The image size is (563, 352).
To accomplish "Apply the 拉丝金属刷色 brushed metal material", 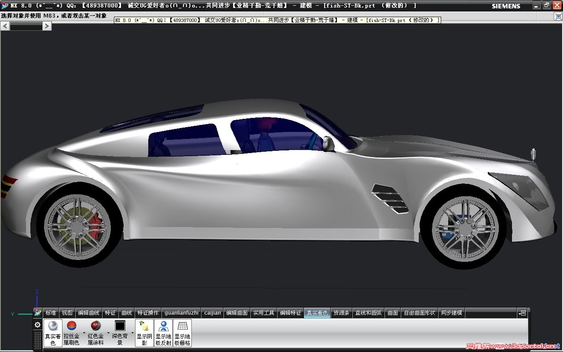I will (x=71, y=333).
